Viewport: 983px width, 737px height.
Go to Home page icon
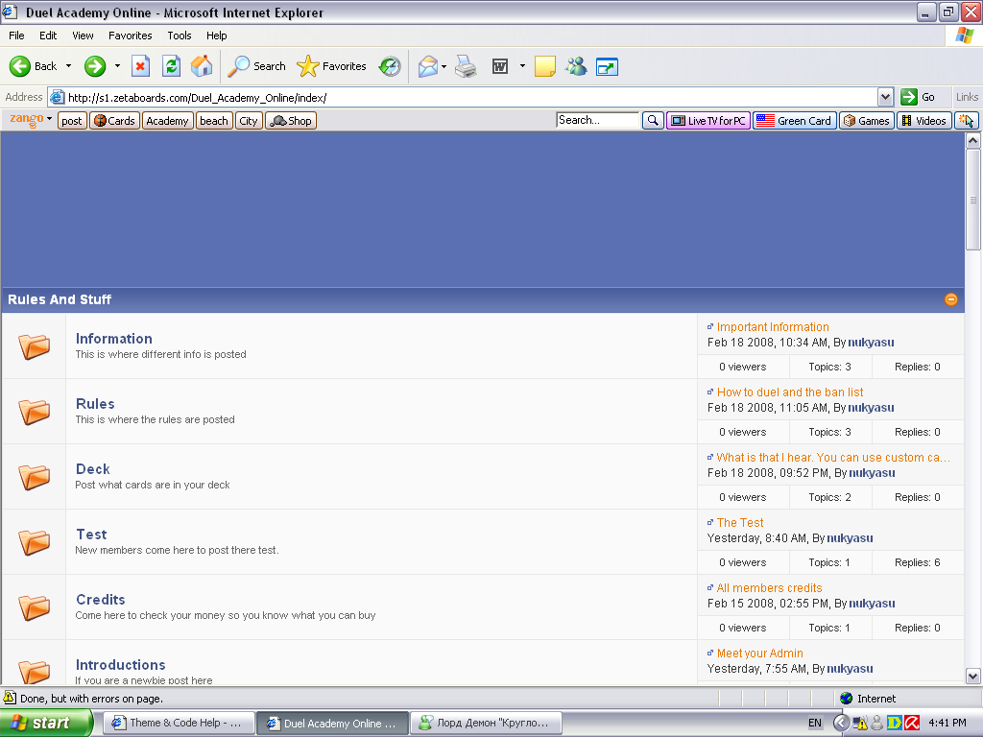tap(202, 66)
